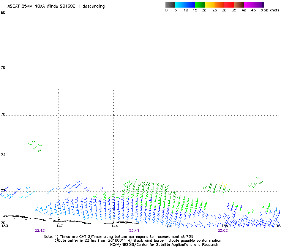The height and width of the screenshot is (247, 281).
Task: Click the magenta 40-45 knots legend segment
Action: (x=249, y=5)
